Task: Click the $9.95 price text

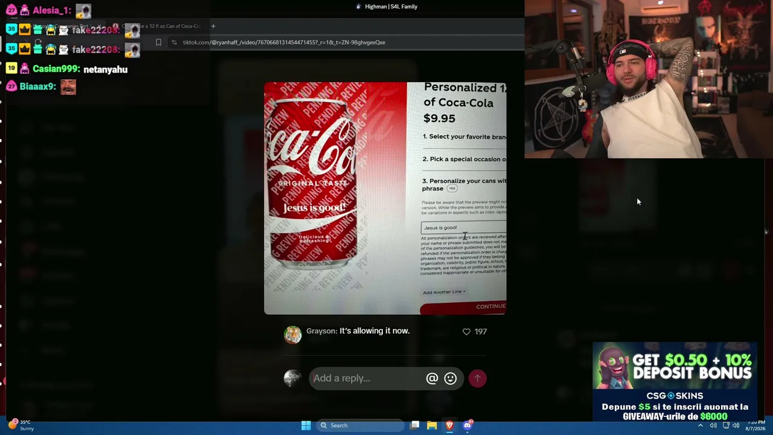Action: point(439,118)
